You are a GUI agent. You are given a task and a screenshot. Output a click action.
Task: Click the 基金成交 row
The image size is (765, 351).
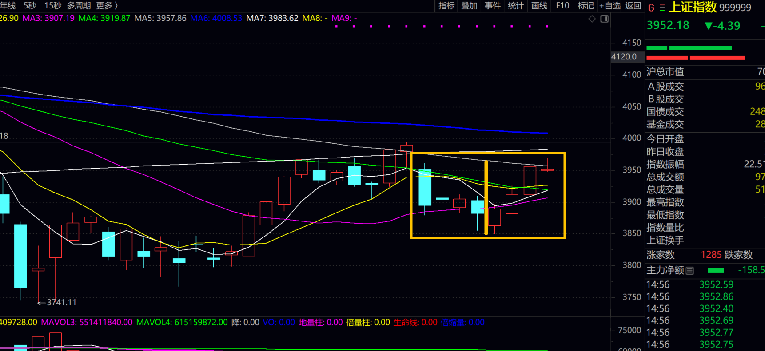(x=705, y=125)
